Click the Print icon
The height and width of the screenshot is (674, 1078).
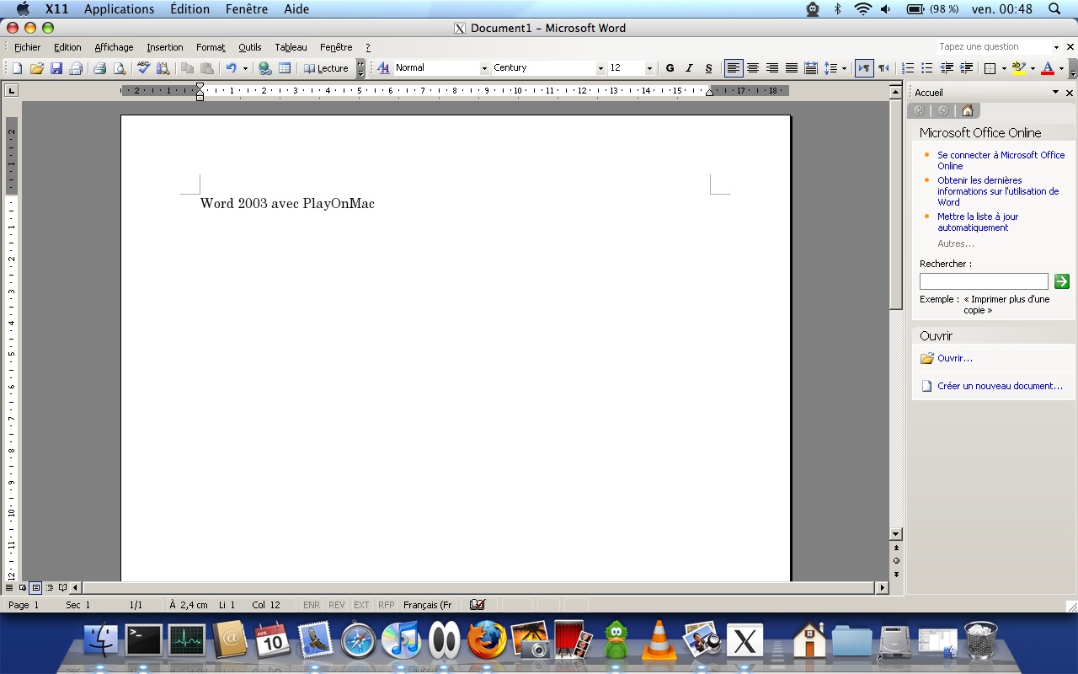(99, 68)
